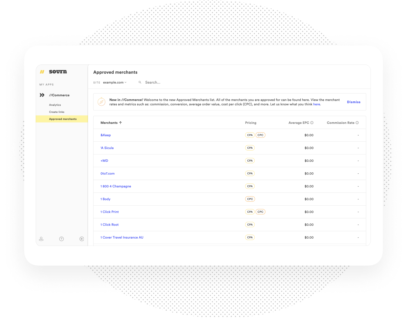
Task: Expand the //Commerce section
Action: 59,95
